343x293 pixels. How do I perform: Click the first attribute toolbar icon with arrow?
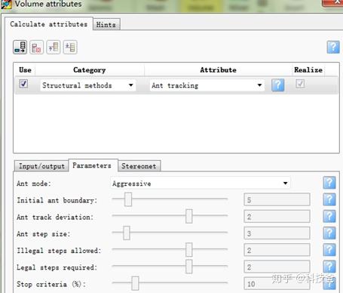tap(20, 48)
